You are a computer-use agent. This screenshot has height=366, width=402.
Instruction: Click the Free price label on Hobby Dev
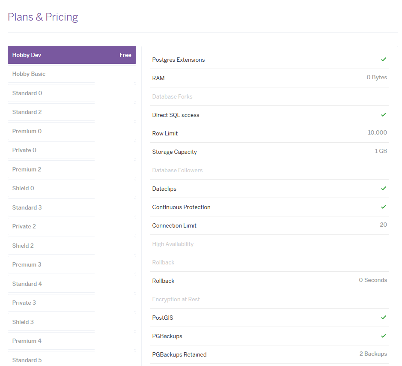point(125,55)
